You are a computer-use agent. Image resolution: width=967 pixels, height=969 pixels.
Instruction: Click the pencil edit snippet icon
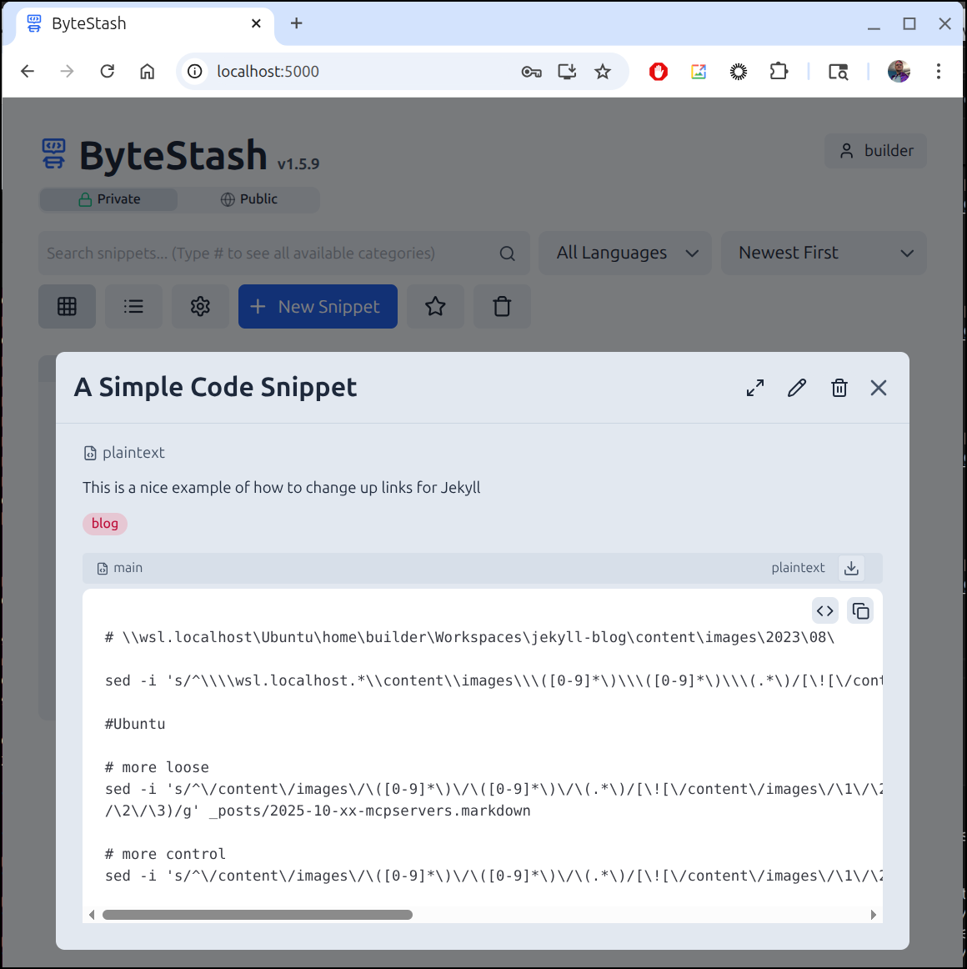tap(797, 388)
